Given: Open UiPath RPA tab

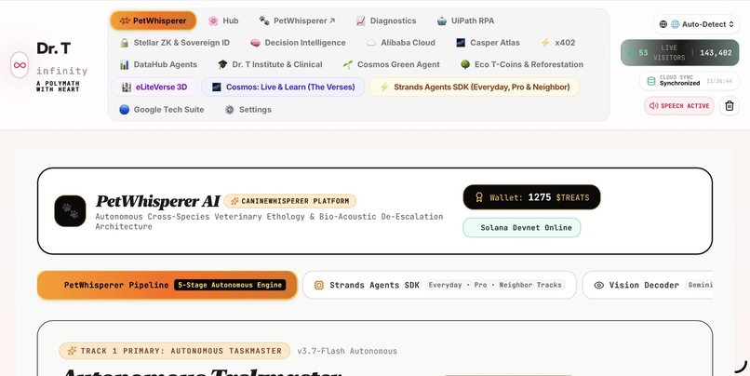Looking at the screenshot, I should tap(465, 20).
